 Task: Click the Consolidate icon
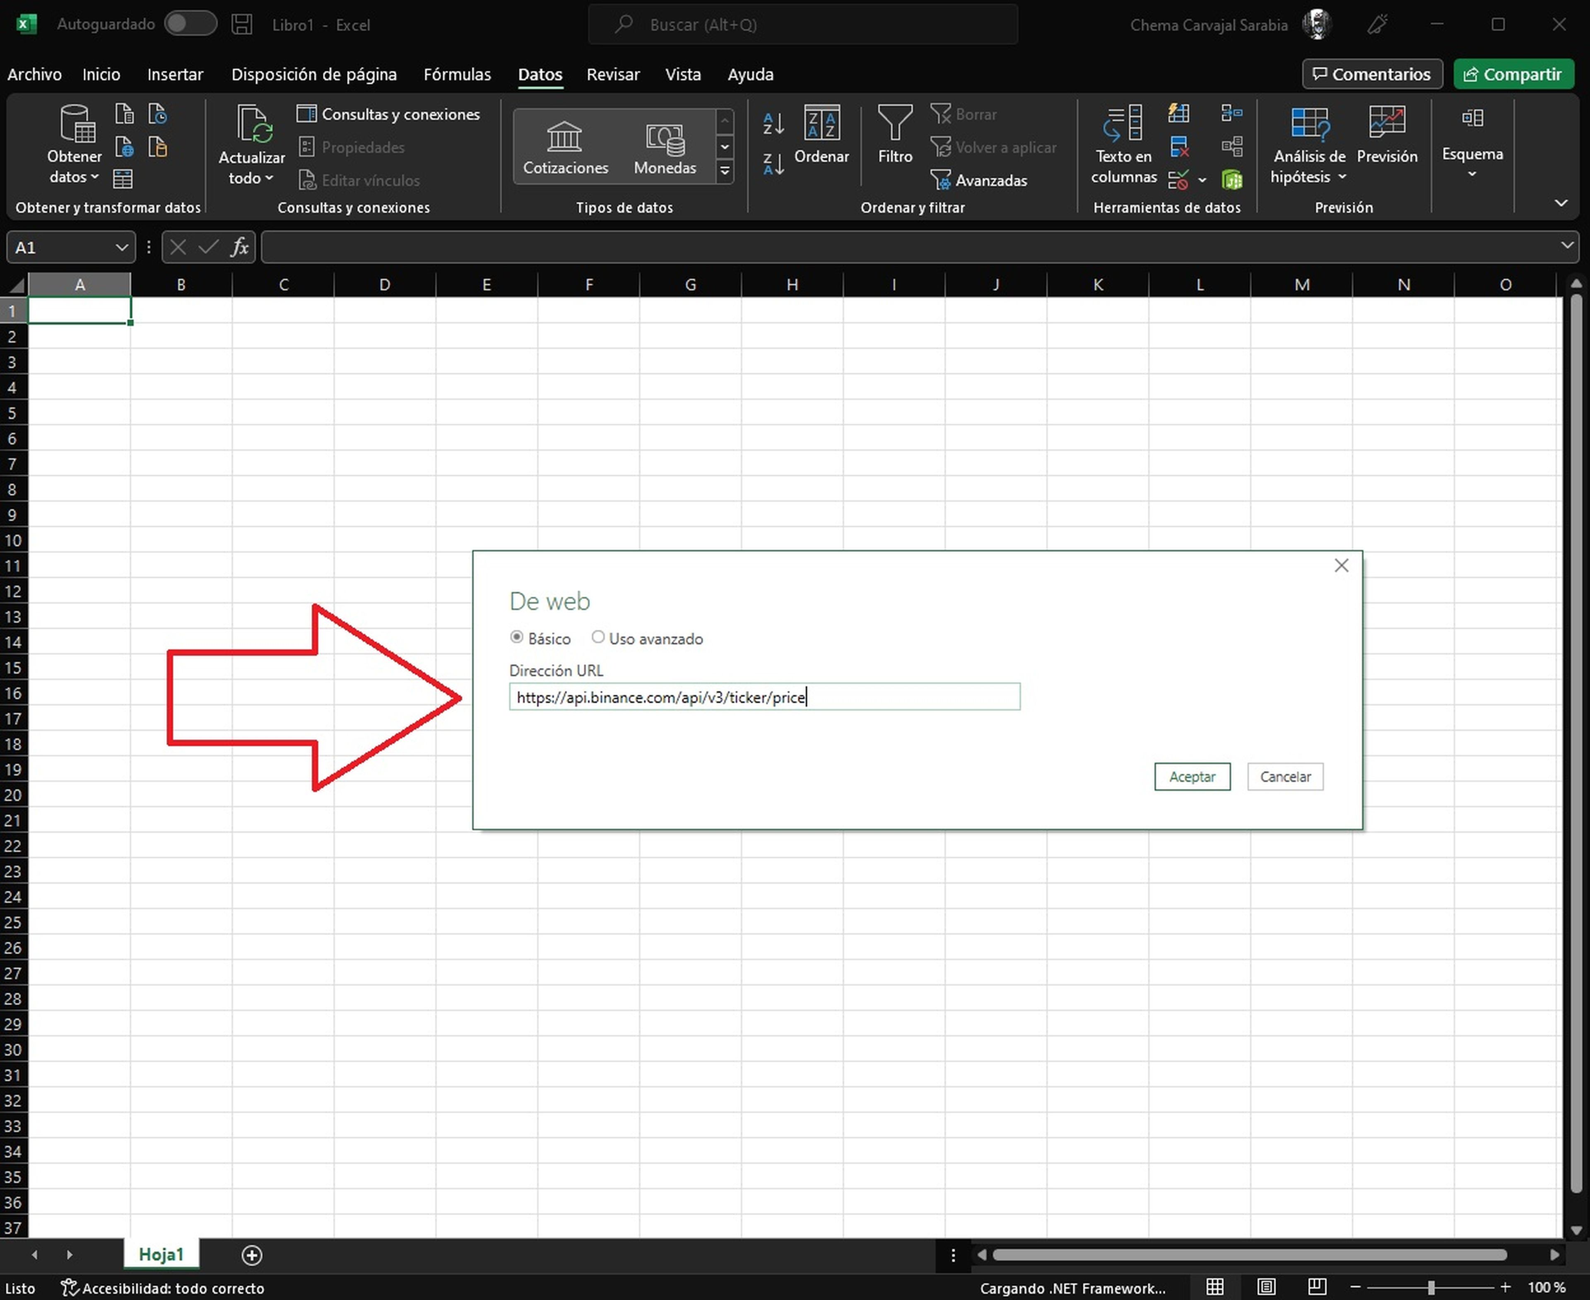coord(1231,113)
